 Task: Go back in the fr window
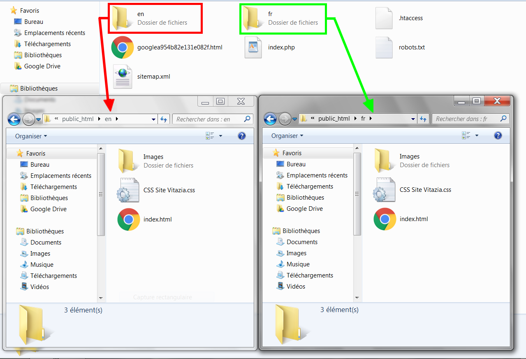point(270,119)
